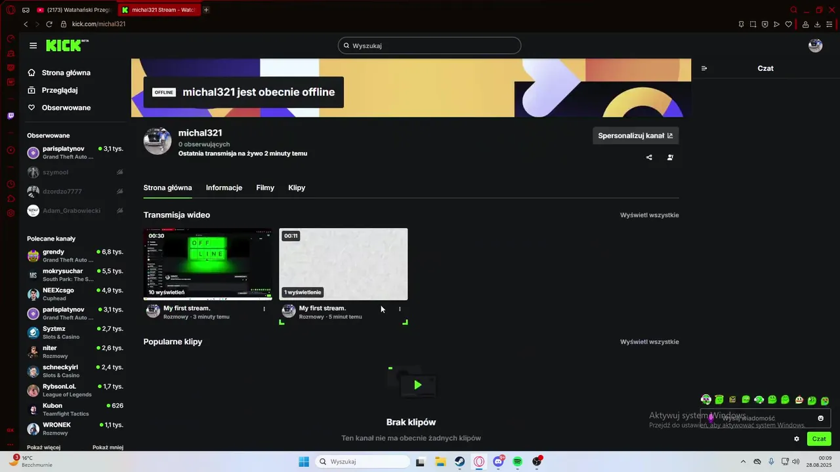Image resolution: width=840 pixels, height=472 pixels.
Task: Click Spersonalizuj kanał button
Action: [635, 136]
